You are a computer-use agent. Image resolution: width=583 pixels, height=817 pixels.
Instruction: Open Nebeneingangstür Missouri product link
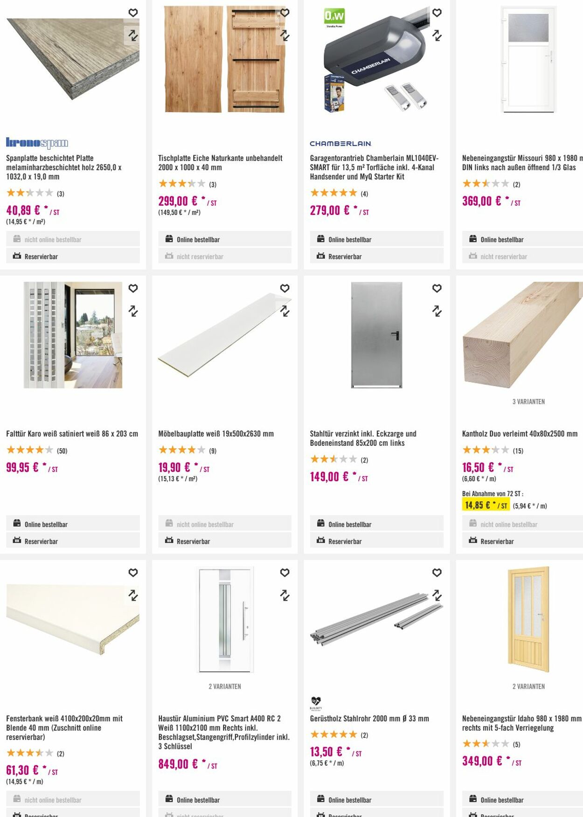519,163
